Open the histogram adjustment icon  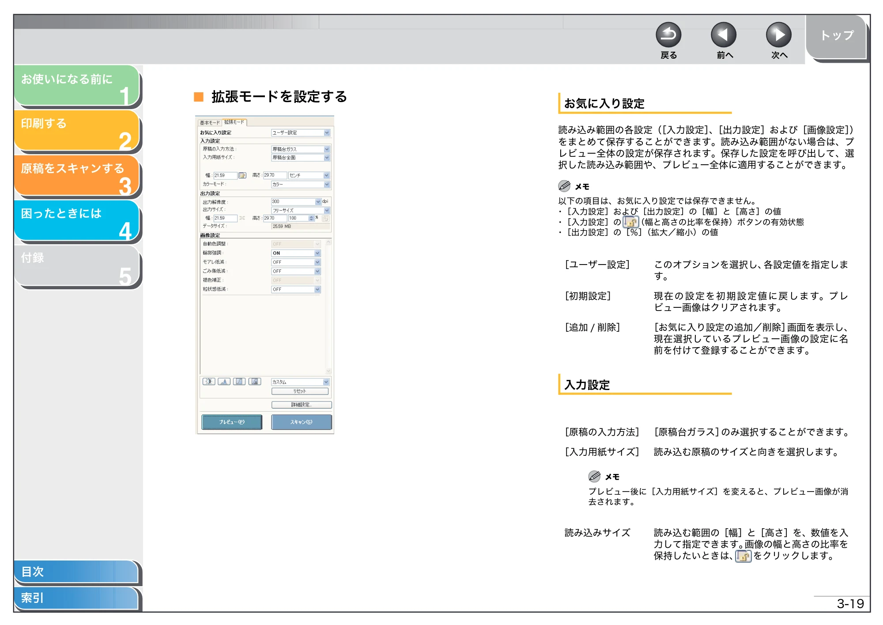tap(224, 382)
